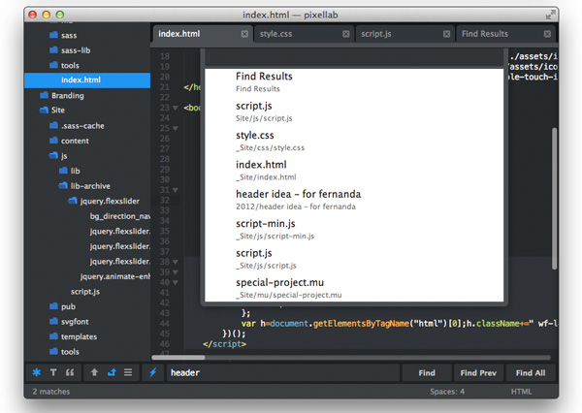Viewport: 582px width, 413px height.
Task: Click line number 32 in gutter
Action: coord(165,201)
